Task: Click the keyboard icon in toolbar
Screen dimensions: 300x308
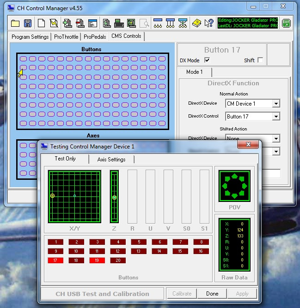Action: [118, 23]
